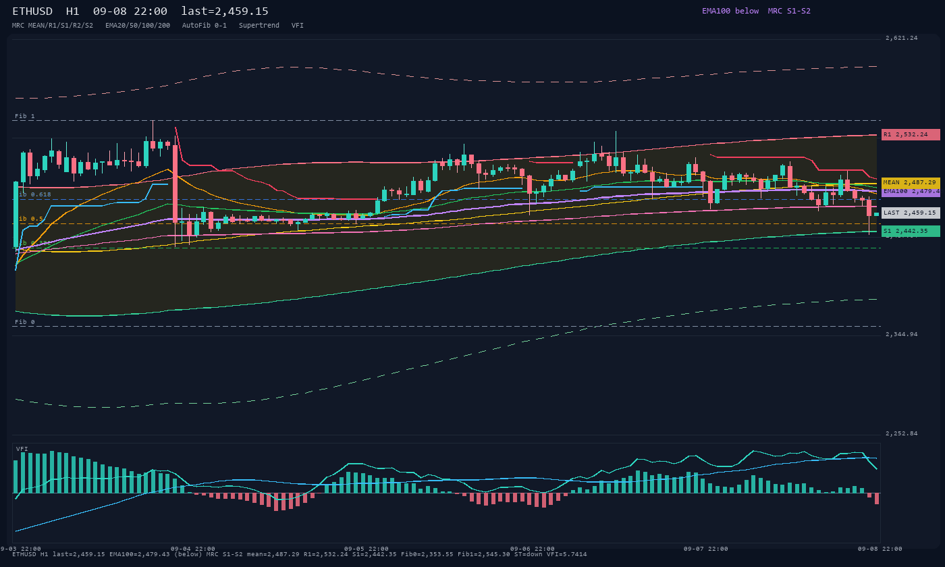Click the VFI panel label
The height and width of the screenshot is (567, 945).
coord(22,449)
